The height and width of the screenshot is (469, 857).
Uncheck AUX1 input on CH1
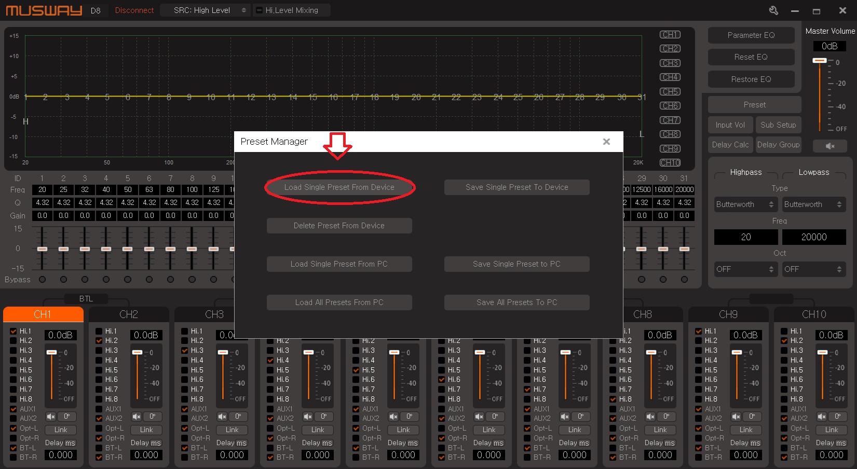click(13, 409)
